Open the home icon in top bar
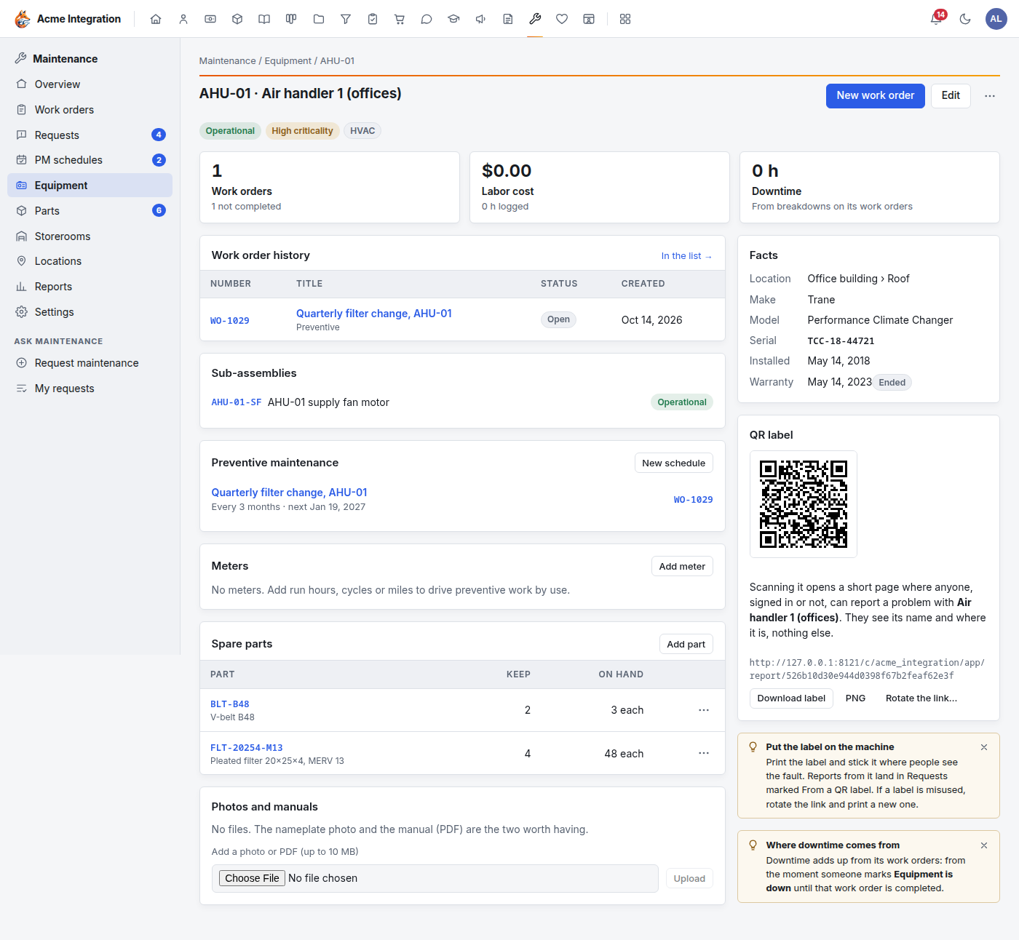 [x=156, y=19]
